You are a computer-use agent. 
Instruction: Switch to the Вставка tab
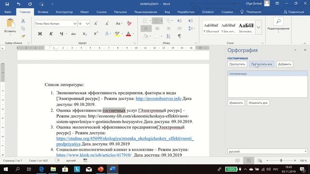(x=43, y=12)
